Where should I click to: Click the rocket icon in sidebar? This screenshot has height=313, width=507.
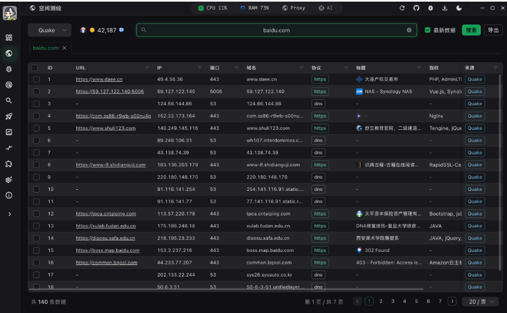click(9, 116)
